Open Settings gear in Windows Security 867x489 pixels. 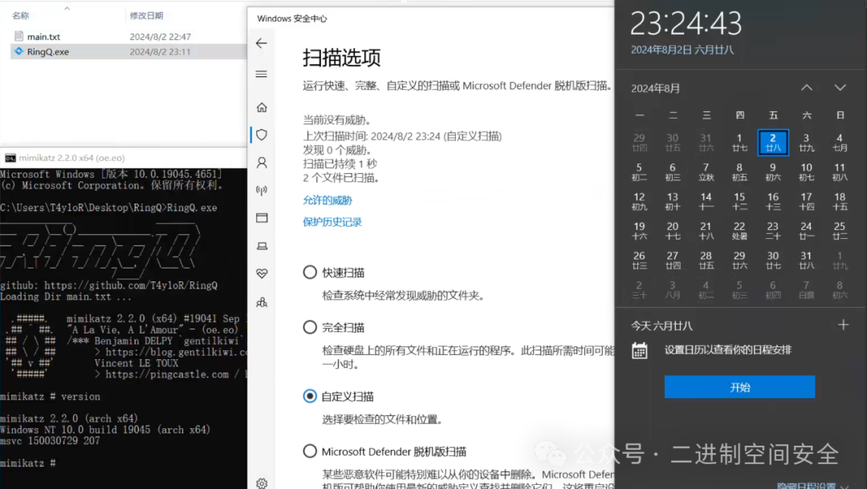pyautogui.click(x=262, y=483)
